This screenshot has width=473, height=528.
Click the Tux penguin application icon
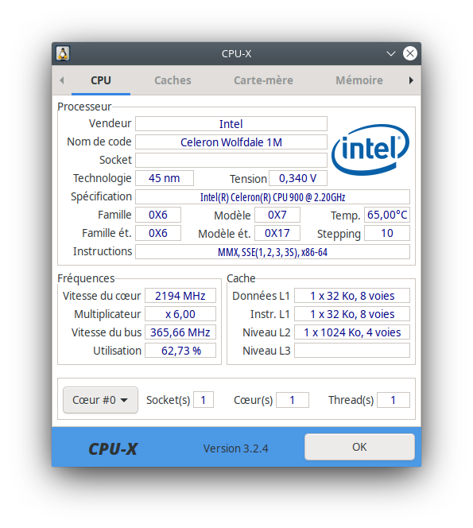pyautogui.click(x=63, y=54)
